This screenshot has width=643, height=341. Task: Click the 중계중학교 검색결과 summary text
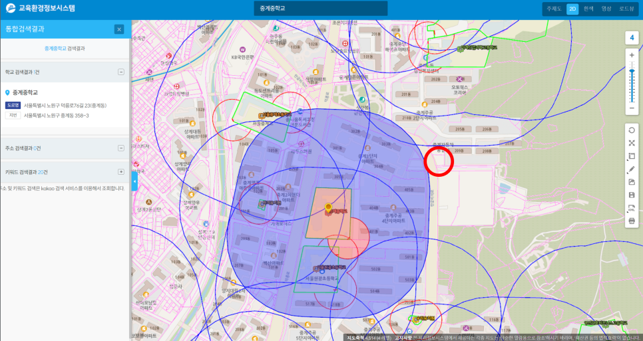65,49
